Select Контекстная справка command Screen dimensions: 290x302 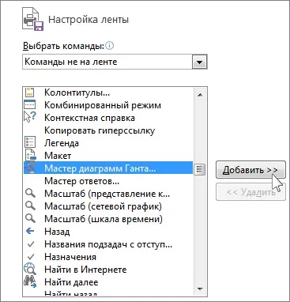coord(108,118)
